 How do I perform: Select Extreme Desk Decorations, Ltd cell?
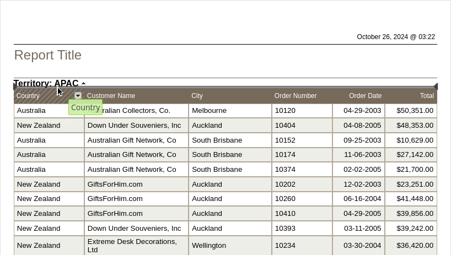[132, 245]
